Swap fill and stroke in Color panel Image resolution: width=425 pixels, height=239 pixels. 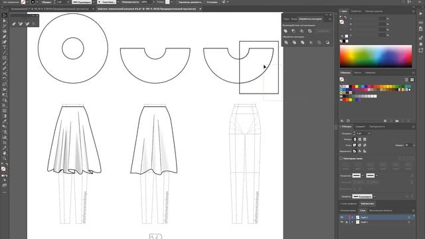pyautogui.click(x=345, y=17)
